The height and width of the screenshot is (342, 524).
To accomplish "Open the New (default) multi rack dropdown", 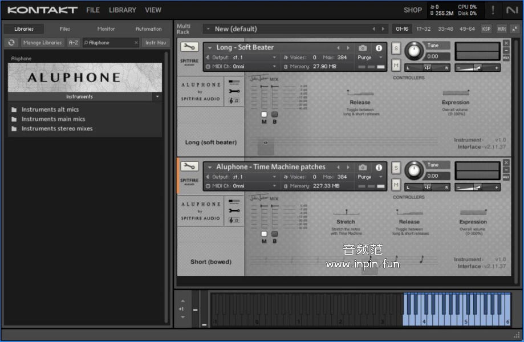I will [208, 29].
